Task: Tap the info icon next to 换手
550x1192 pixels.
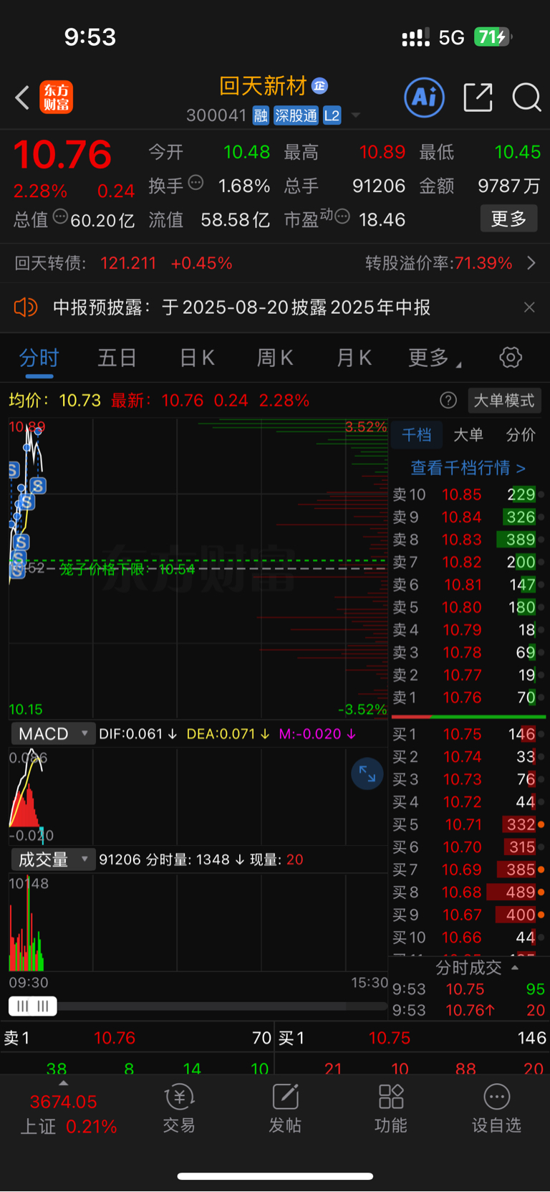Action: tap(196, 183)
